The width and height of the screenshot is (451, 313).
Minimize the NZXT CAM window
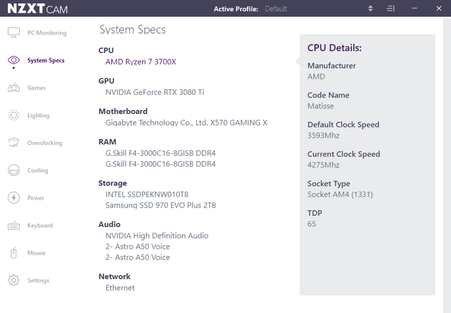click(414, 8)
